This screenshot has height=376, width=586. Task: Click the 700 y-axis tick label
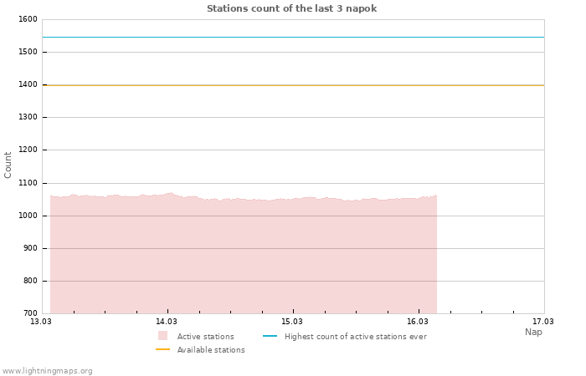click(x=30, y=313)
